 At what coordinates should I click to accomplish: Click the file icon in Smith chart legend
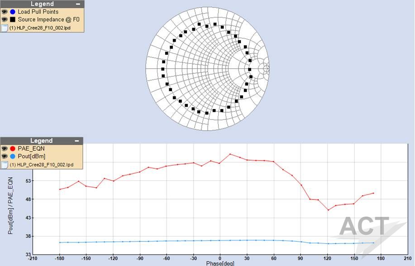tap(4, 28)
